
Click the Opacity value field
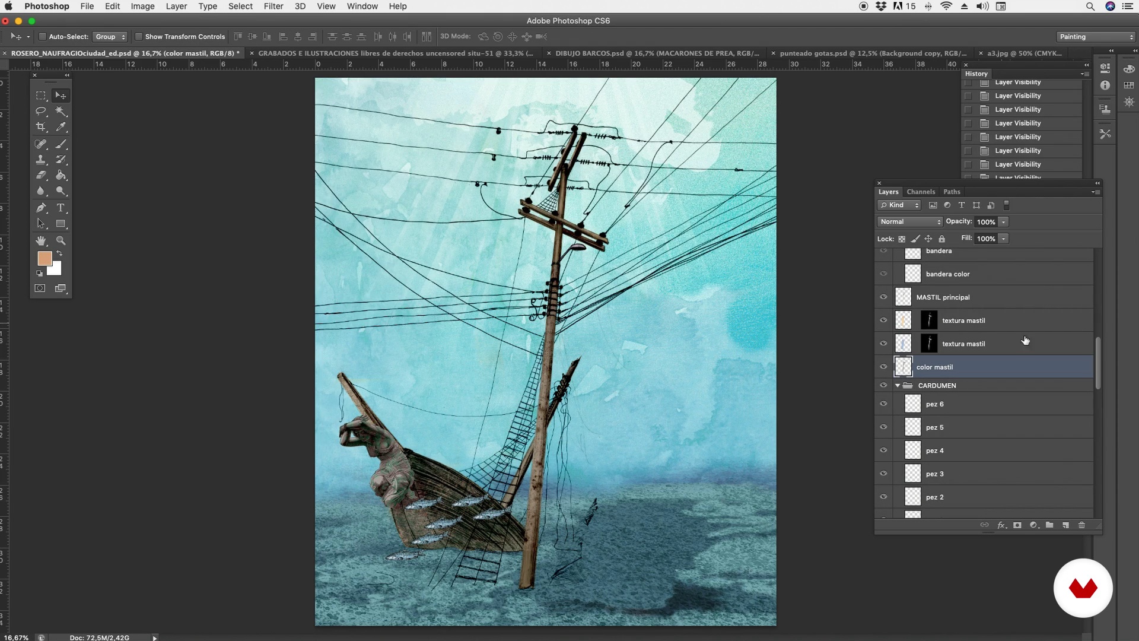pos(986,222)
